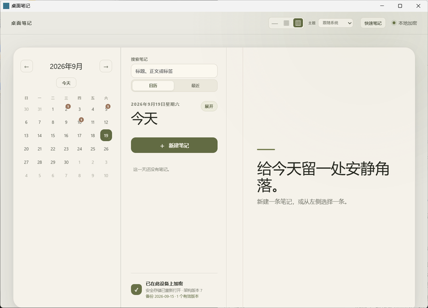Create a note with 新建笔记 button
The image size is (428, 308).
(174, 145)
